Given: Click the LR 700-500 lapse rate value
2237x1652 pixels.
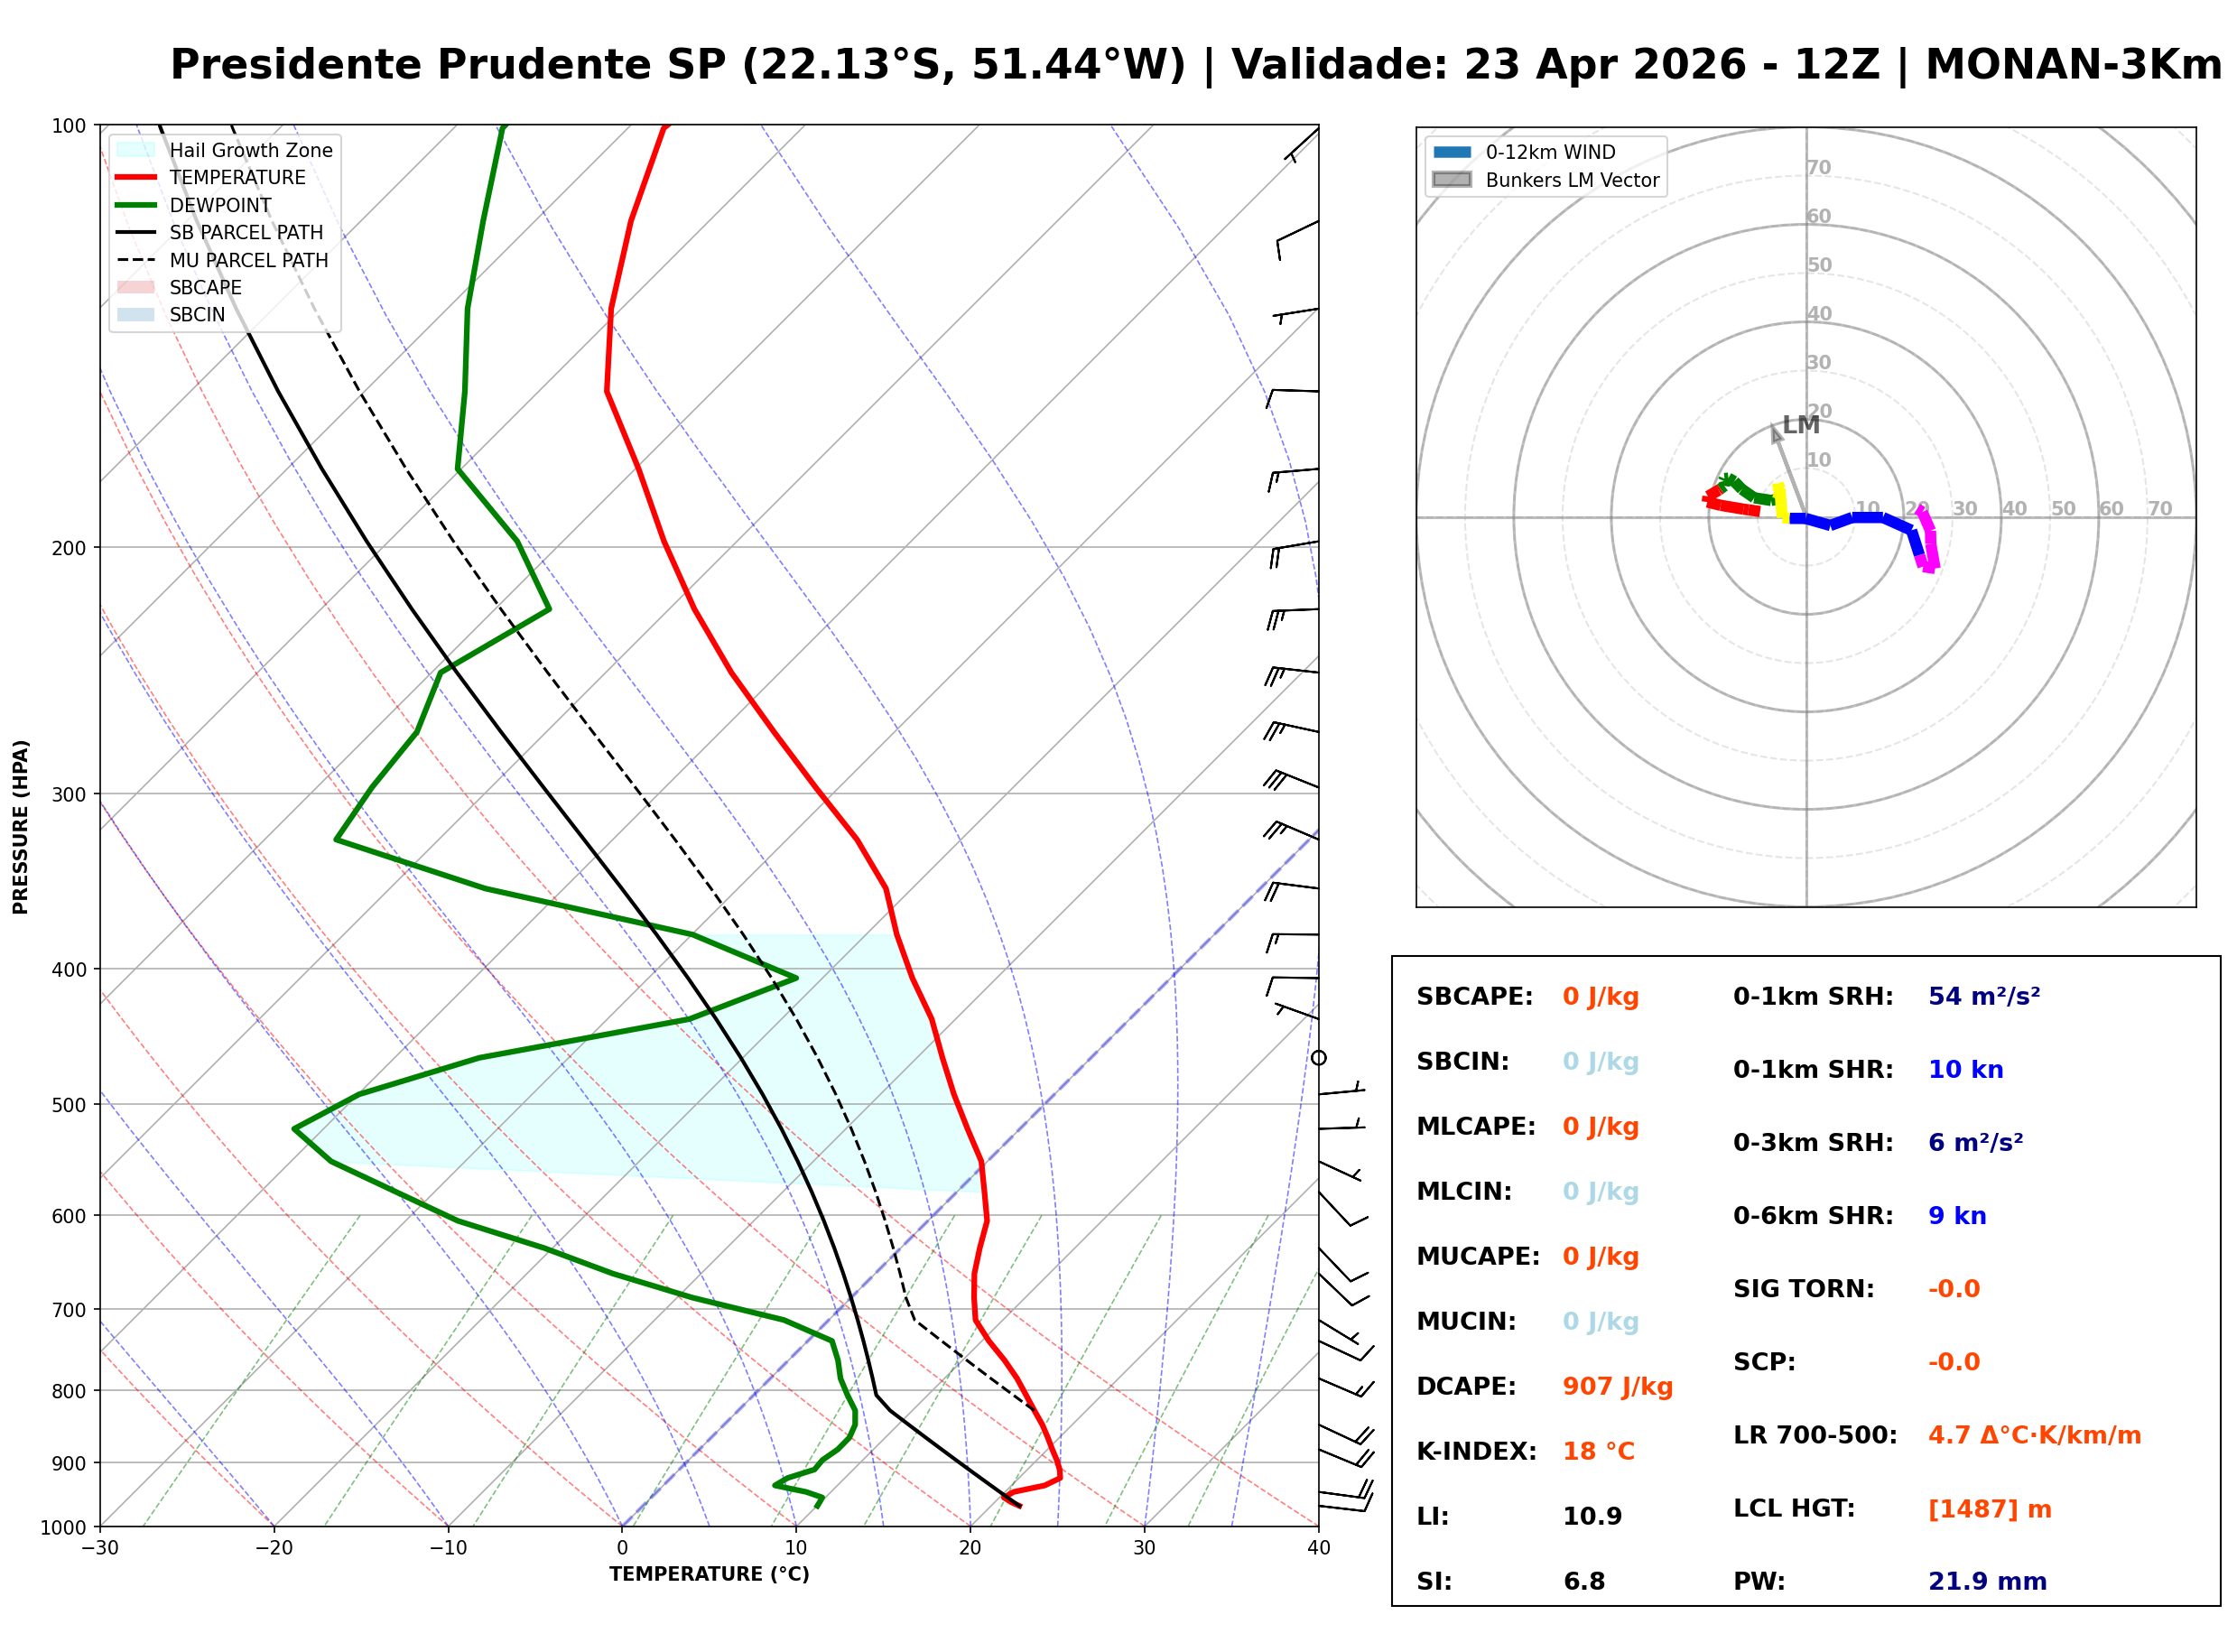Looking at the screenshot, I should point(2036,1436).
